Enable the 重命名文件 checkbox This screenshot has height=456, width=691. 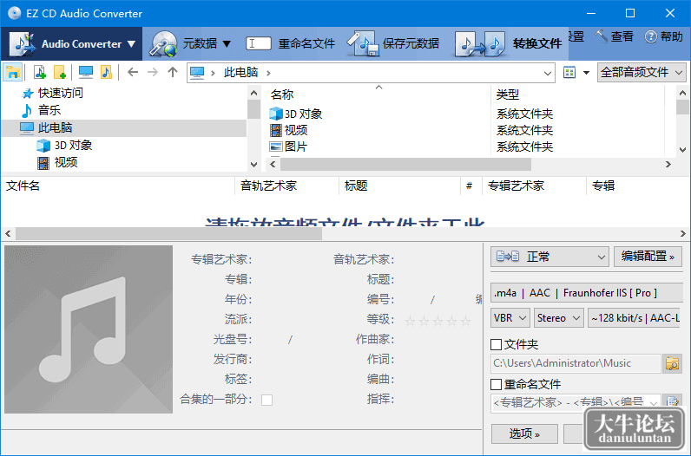click(x=497, y=384)
